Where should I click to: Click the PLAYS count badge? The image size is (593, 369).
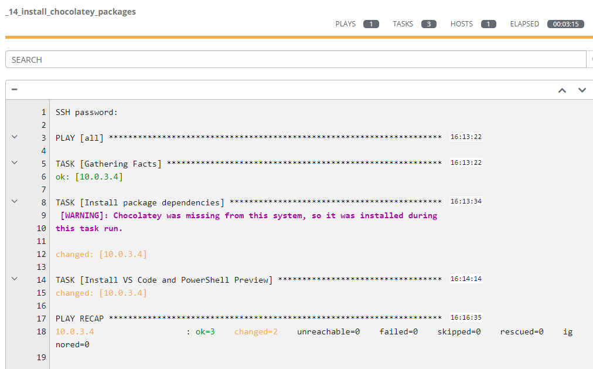coord(371,24)
